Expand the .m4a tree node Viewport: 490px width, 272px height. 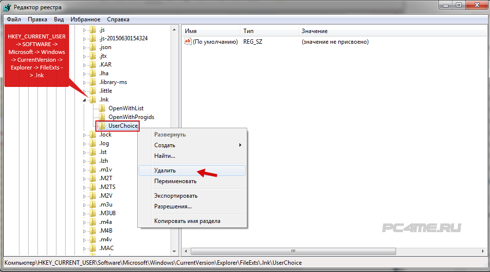(84, 222)
